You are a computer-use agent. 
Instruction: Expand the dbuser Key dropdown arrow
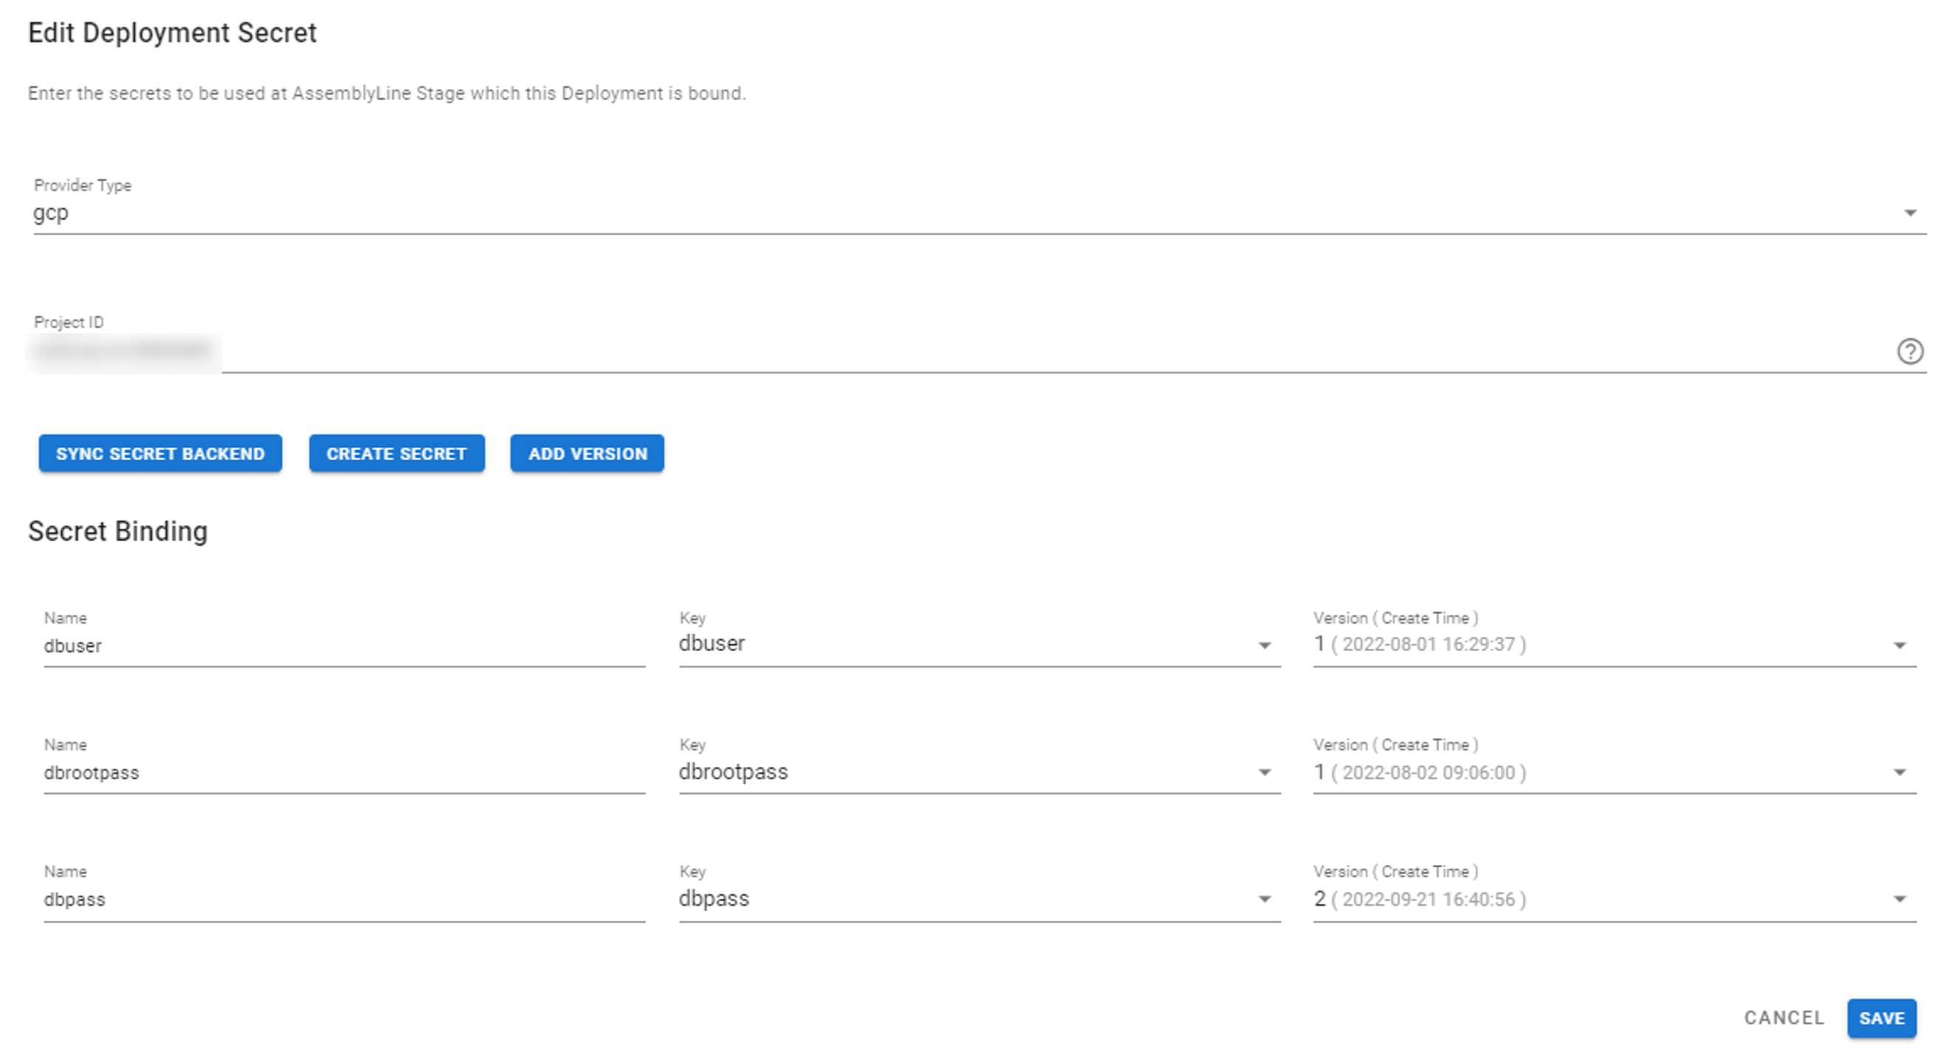click(1264, 646)
